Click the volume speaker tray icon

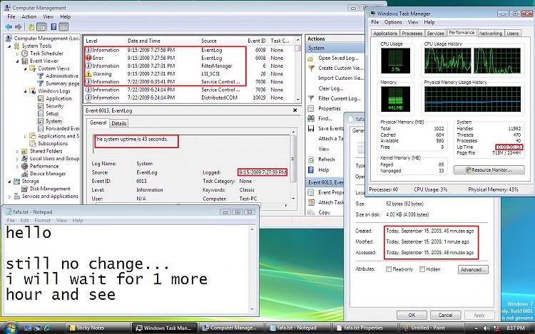click(486, 328)
